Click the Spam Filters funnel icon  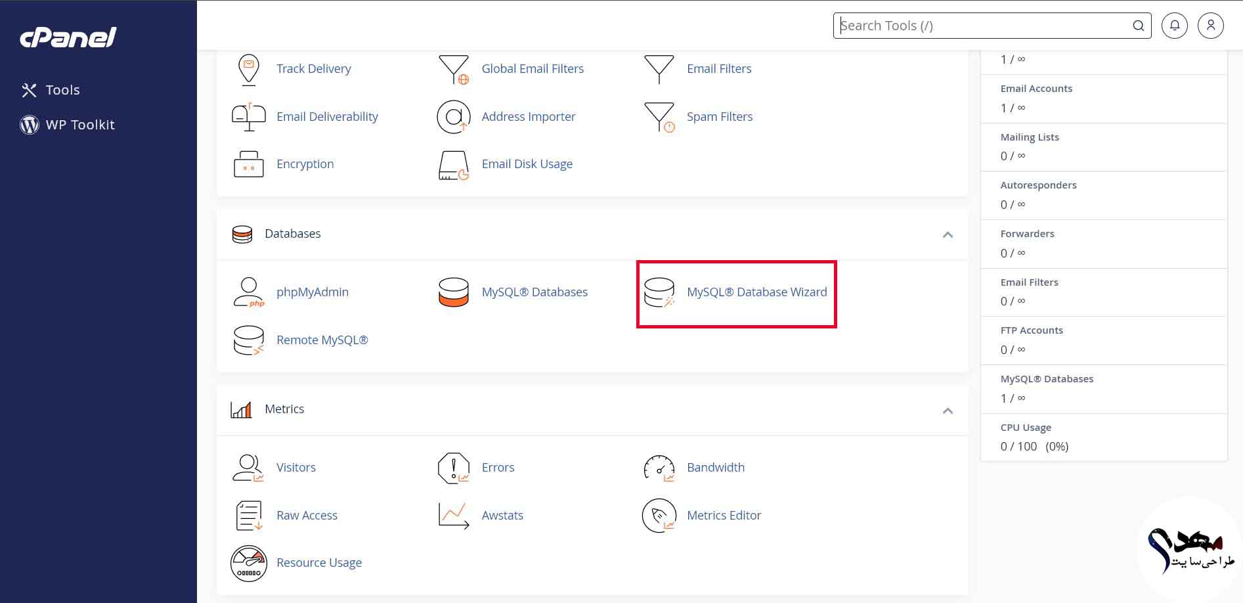(x=659, y=117)
